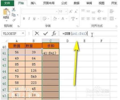Screen dimensions: 120x100
Task: Toggle Bold formatting
Action: pyautogui.click(x=24, y=19)
